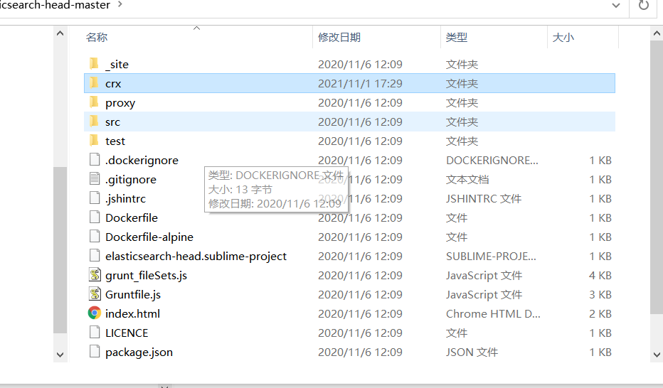Click the Chrome HTML D... type cell
Image resolution: width=663 pixels, height=388 pixels.
coord(493,313)
